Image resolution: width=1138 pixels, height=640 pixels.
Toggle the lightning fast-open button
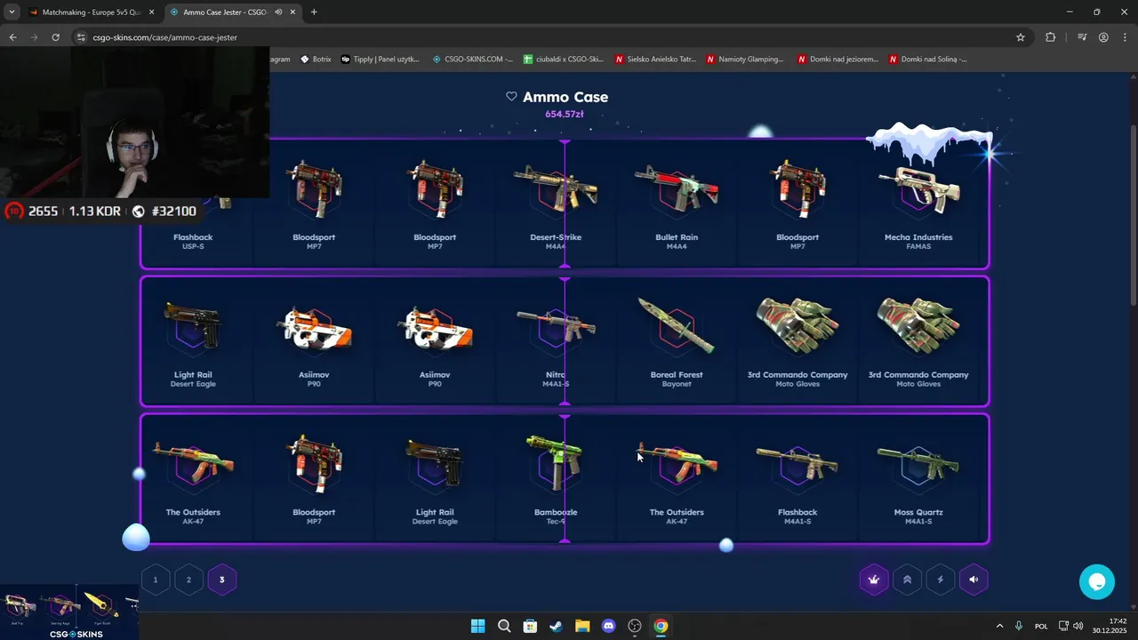click(941, 580)
